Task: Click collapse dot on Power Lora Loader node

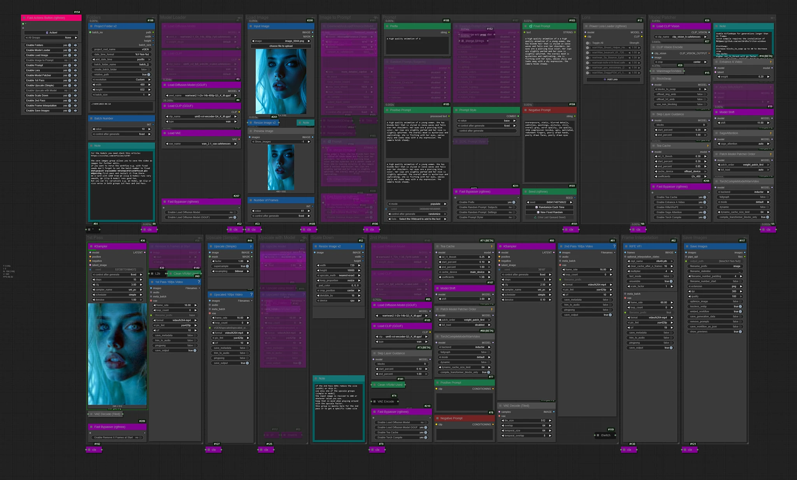Action: point(586,26)
